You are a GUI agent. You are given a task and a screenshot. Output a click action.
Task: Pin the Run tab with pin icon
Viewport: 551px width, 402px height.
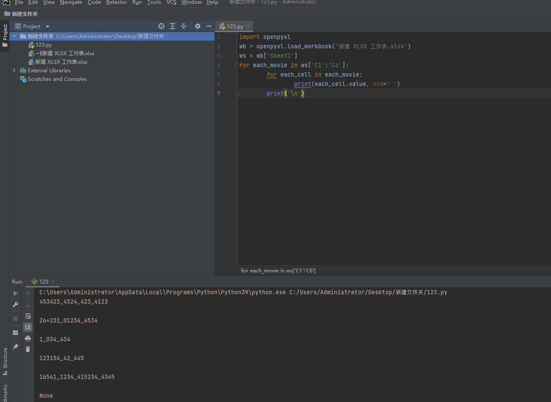(x=15, y=347)
